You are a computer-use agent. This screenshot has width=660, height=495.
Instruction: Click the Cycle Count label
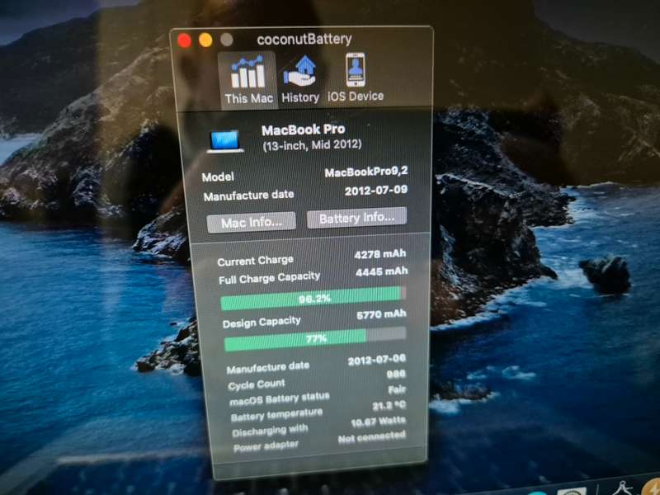pos(257,384)
